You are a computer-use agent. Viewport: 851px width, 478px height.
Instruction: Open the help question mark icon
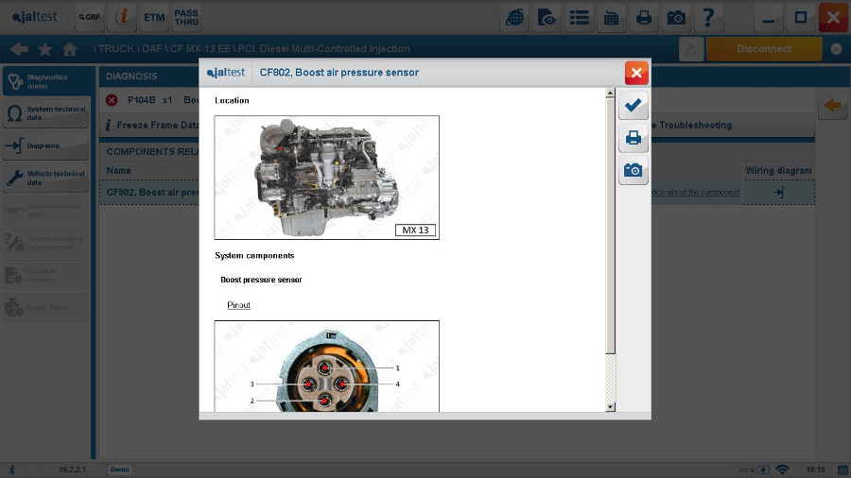[x=708, y=18]
